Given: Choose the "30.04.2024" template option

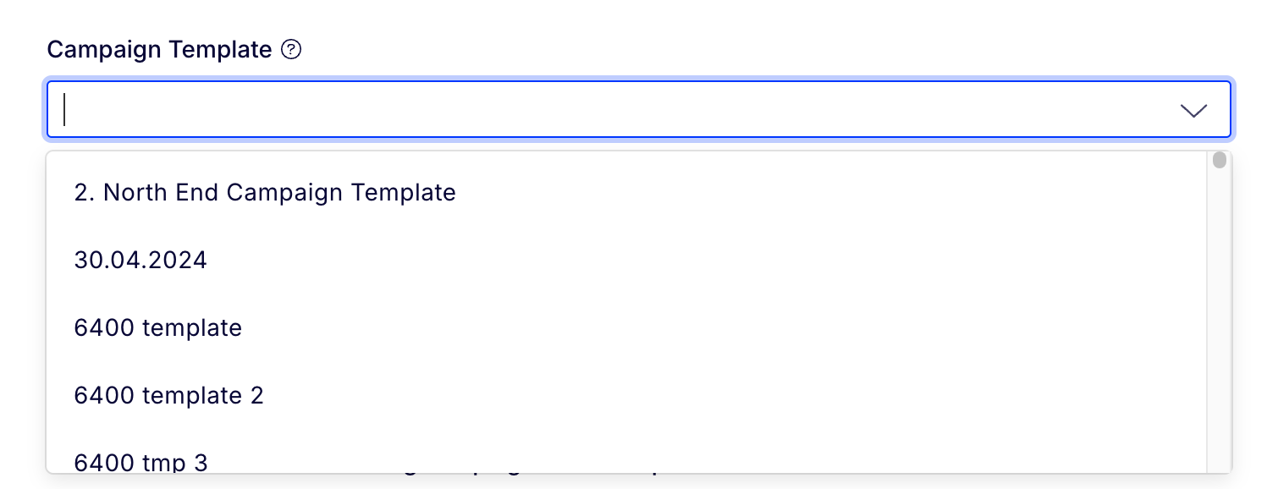Looking at the screenshot, I should (626, 260).
